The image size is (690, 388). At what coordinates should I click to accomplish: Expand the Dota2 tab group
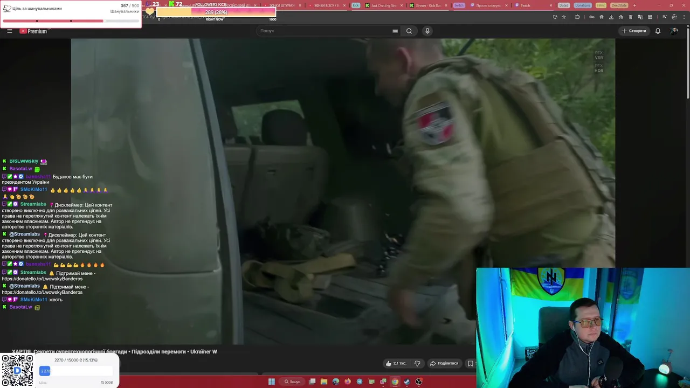(x=564, y=5)
